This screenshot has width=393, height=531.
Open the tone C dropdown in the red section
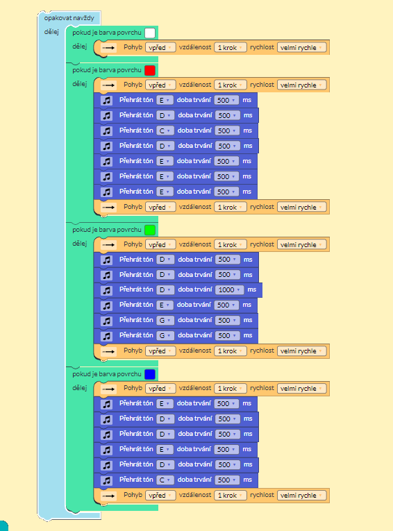165,130
